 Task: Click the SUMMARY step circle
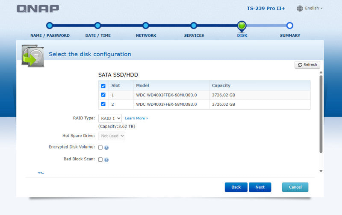click(x=290, y=26)
